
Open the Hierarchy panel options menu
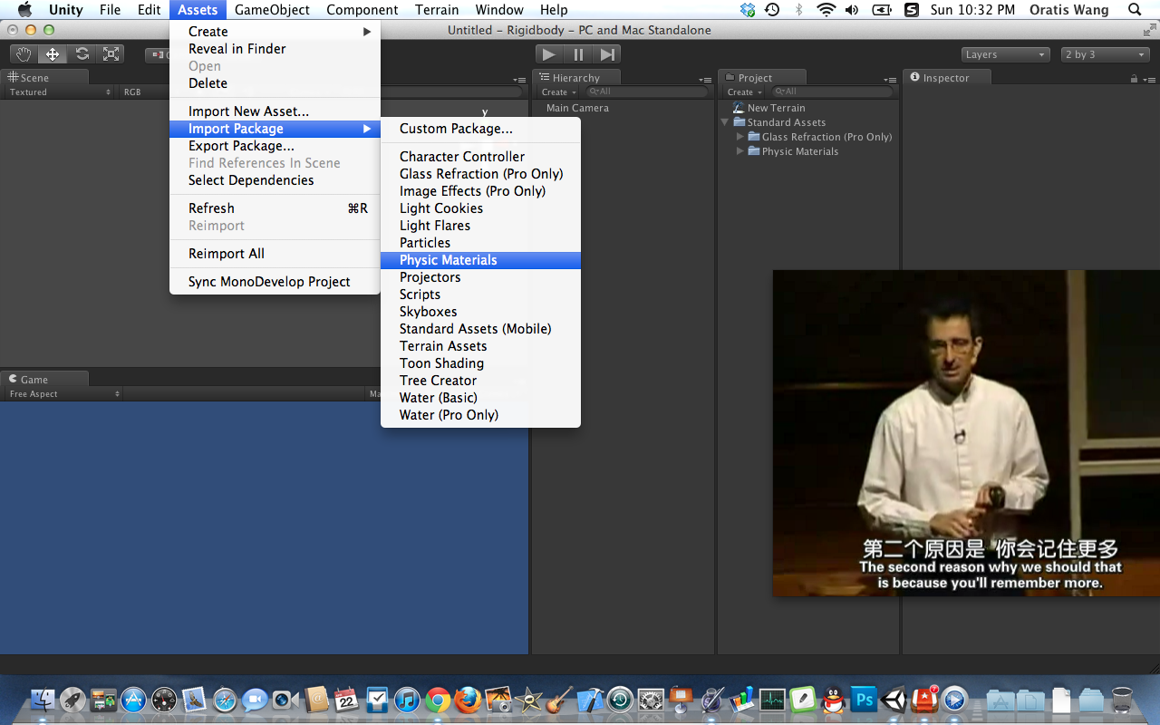[705, 79]
